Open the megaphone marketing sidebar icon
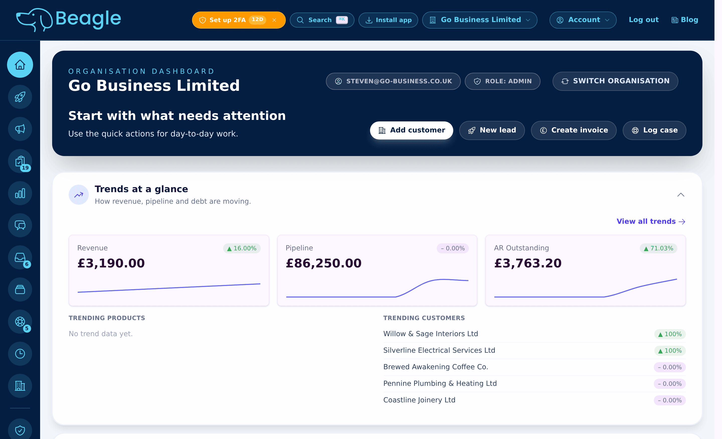The image size is (722, 439). tap(20, 129)
